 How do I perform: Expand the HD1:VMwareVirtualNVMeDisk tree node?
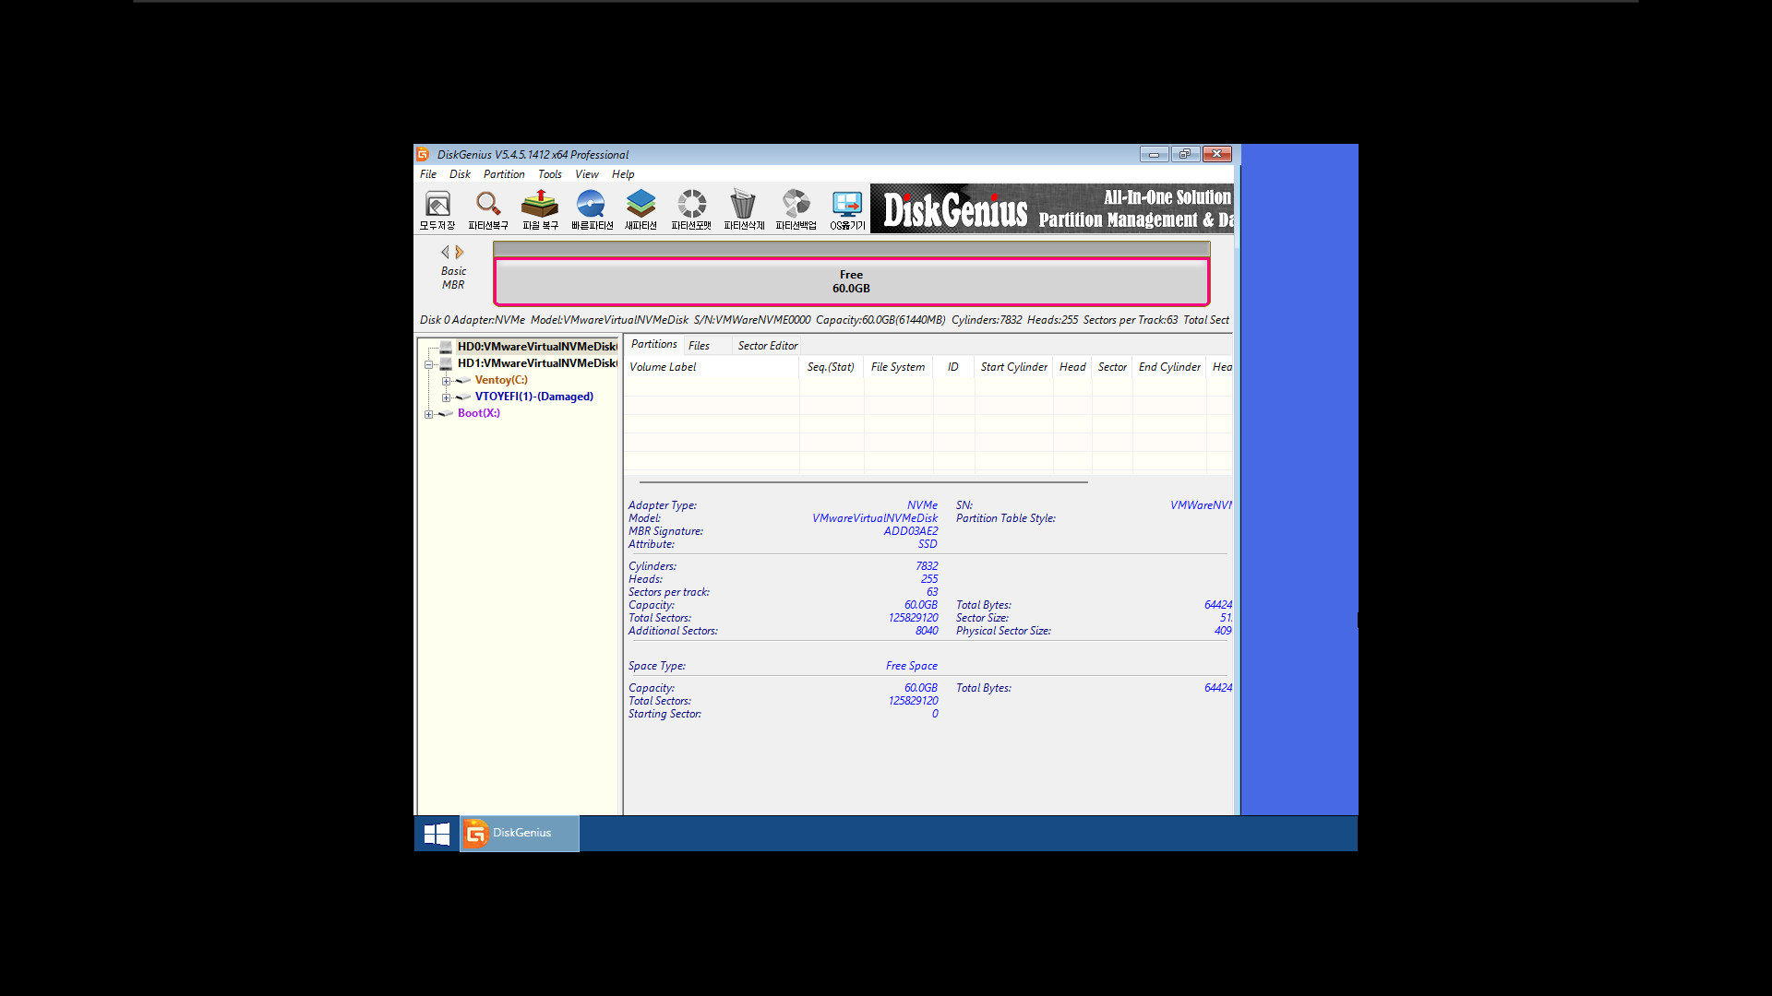tap(429, 362)
